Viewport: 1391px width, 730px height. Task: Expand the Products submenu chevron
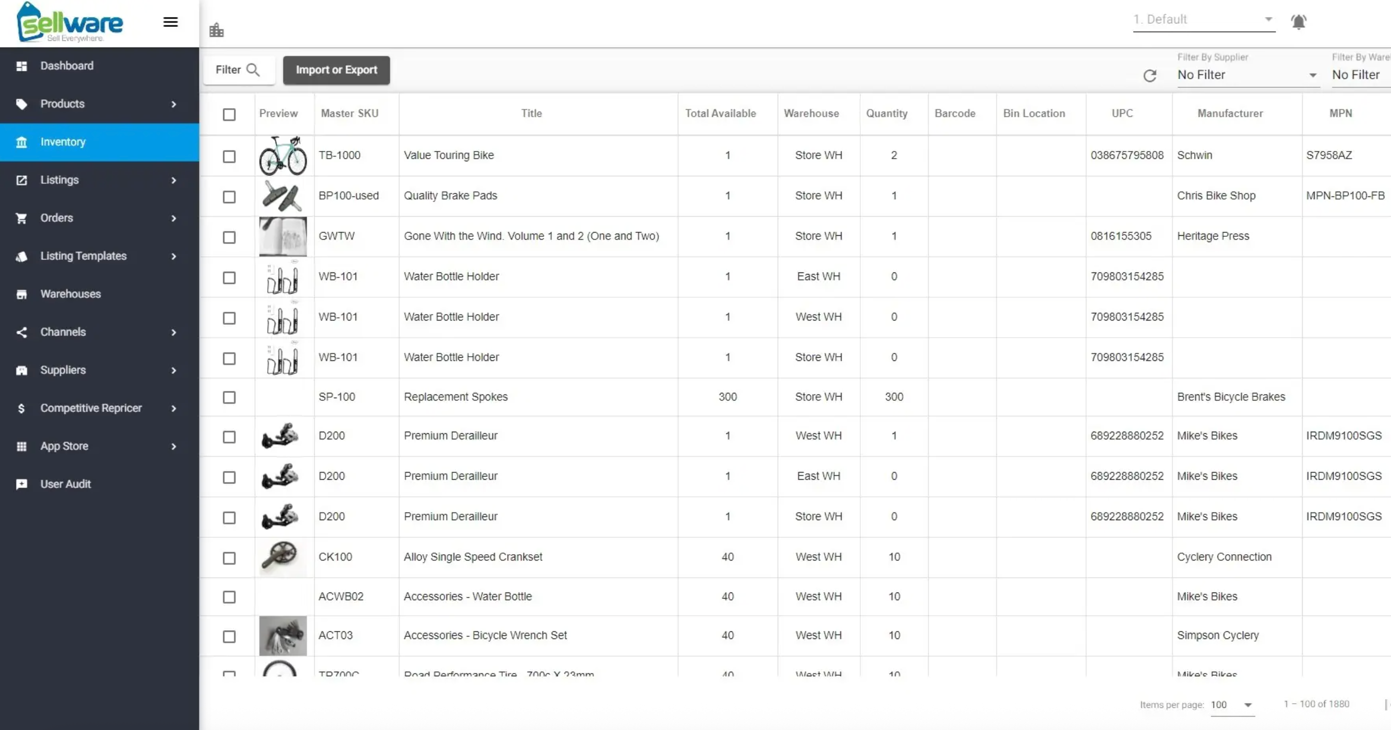[x=174, y=104]
